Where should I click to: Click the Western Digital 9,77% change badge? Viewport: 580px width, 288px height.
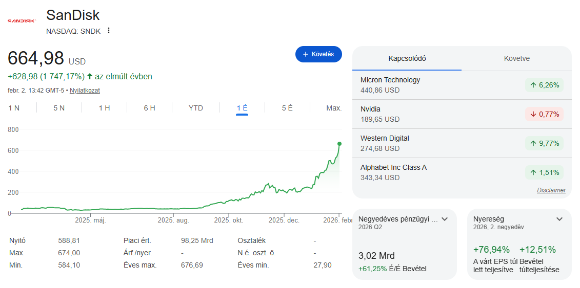point(544,143)
